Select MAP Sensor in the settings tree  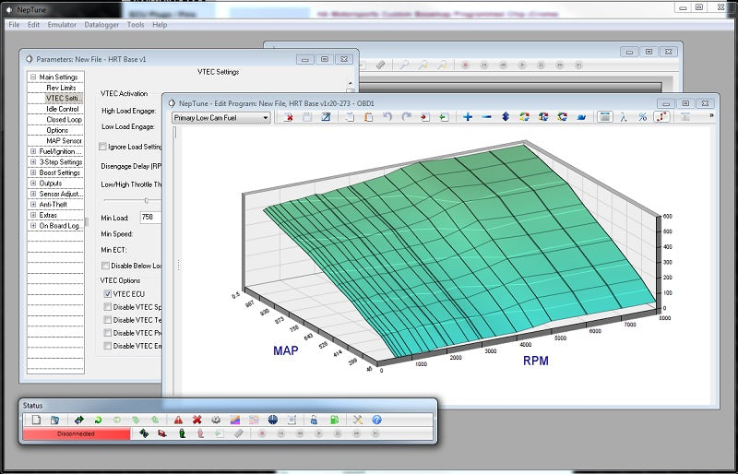64,141
